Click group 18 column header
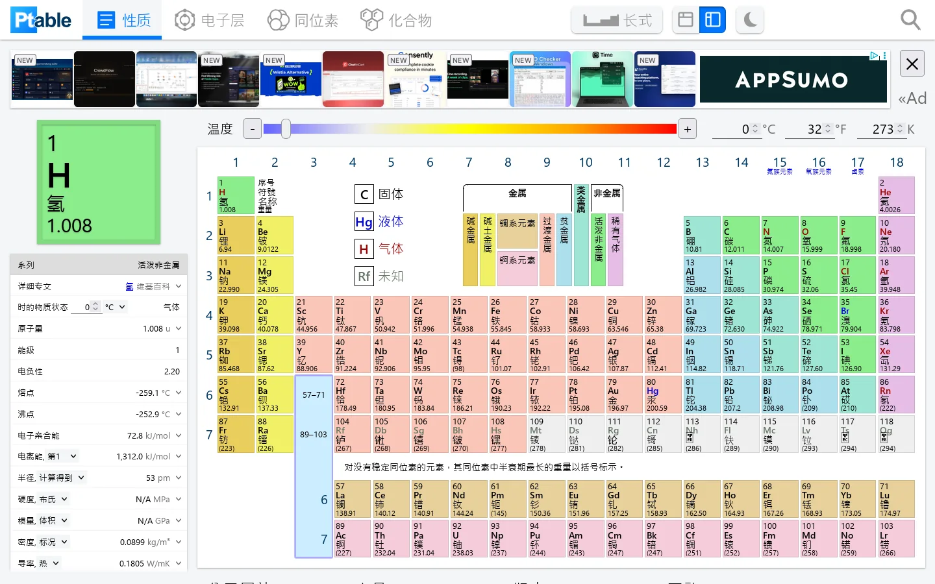The image size is (935, 584). [897, 162]
